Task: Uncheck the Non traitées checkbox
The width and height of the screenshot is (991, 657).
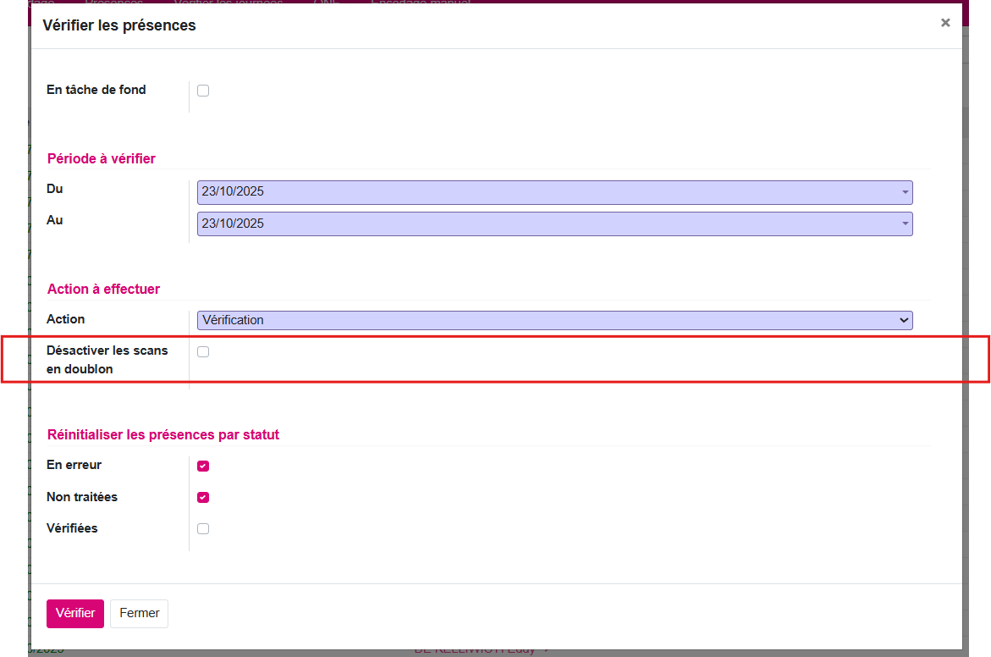Action: click(203, 498)
